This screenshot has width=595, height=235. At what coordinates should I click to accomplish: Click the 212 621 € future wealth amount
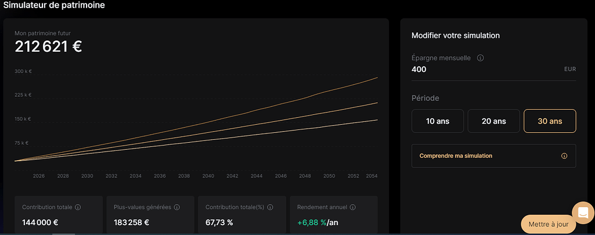point(48,47)
